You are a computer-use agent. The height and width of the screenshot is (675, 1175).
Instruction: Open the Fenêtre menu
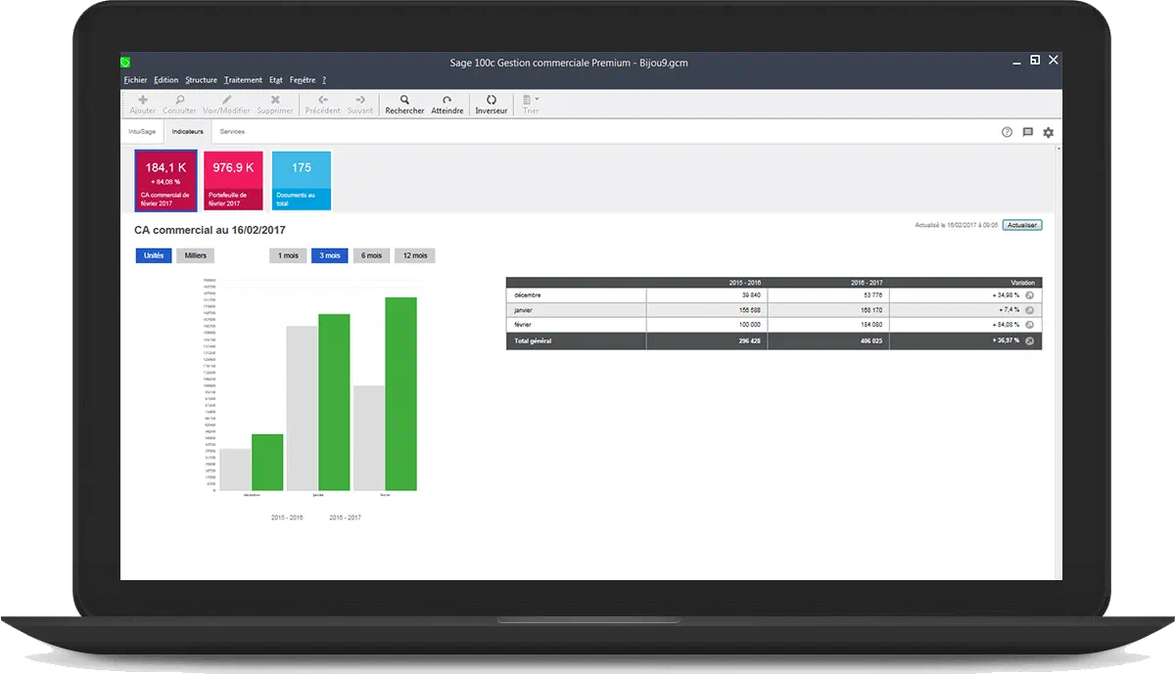pos(303,80)
